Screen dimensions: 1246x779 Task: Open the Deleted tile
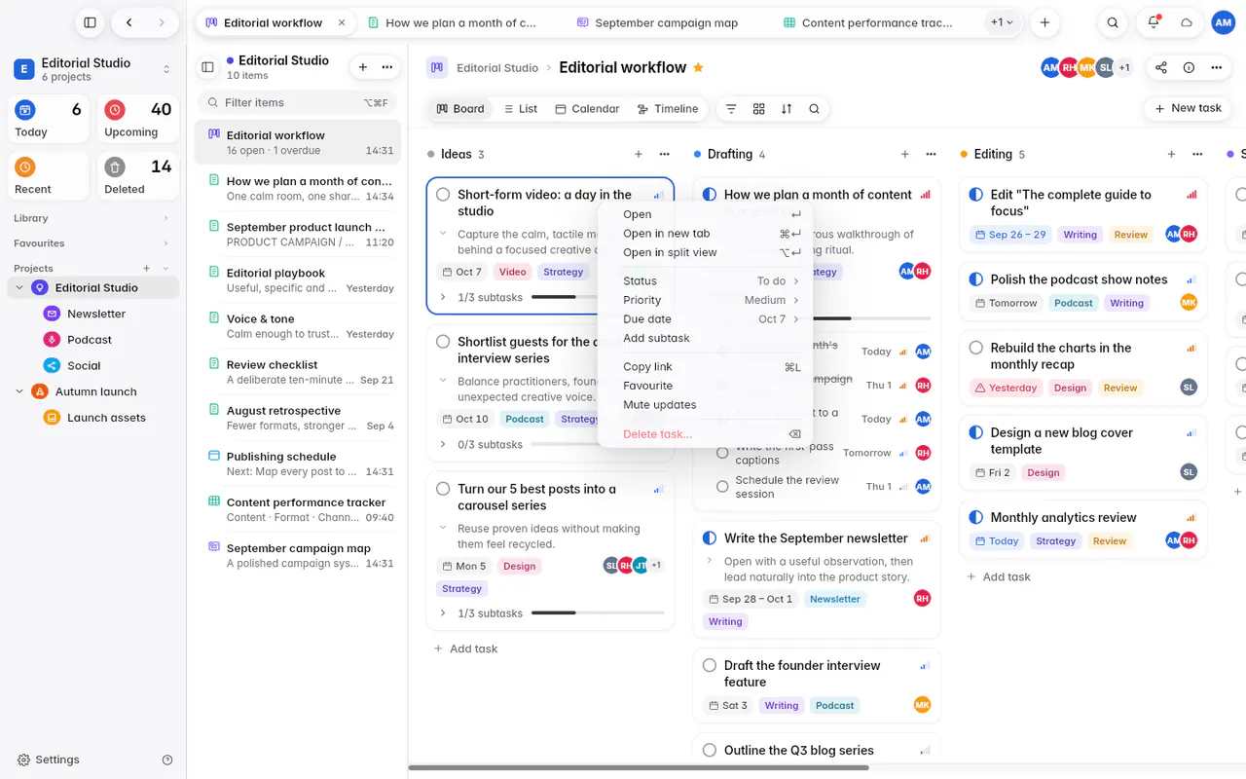click(x=138, y=176)
